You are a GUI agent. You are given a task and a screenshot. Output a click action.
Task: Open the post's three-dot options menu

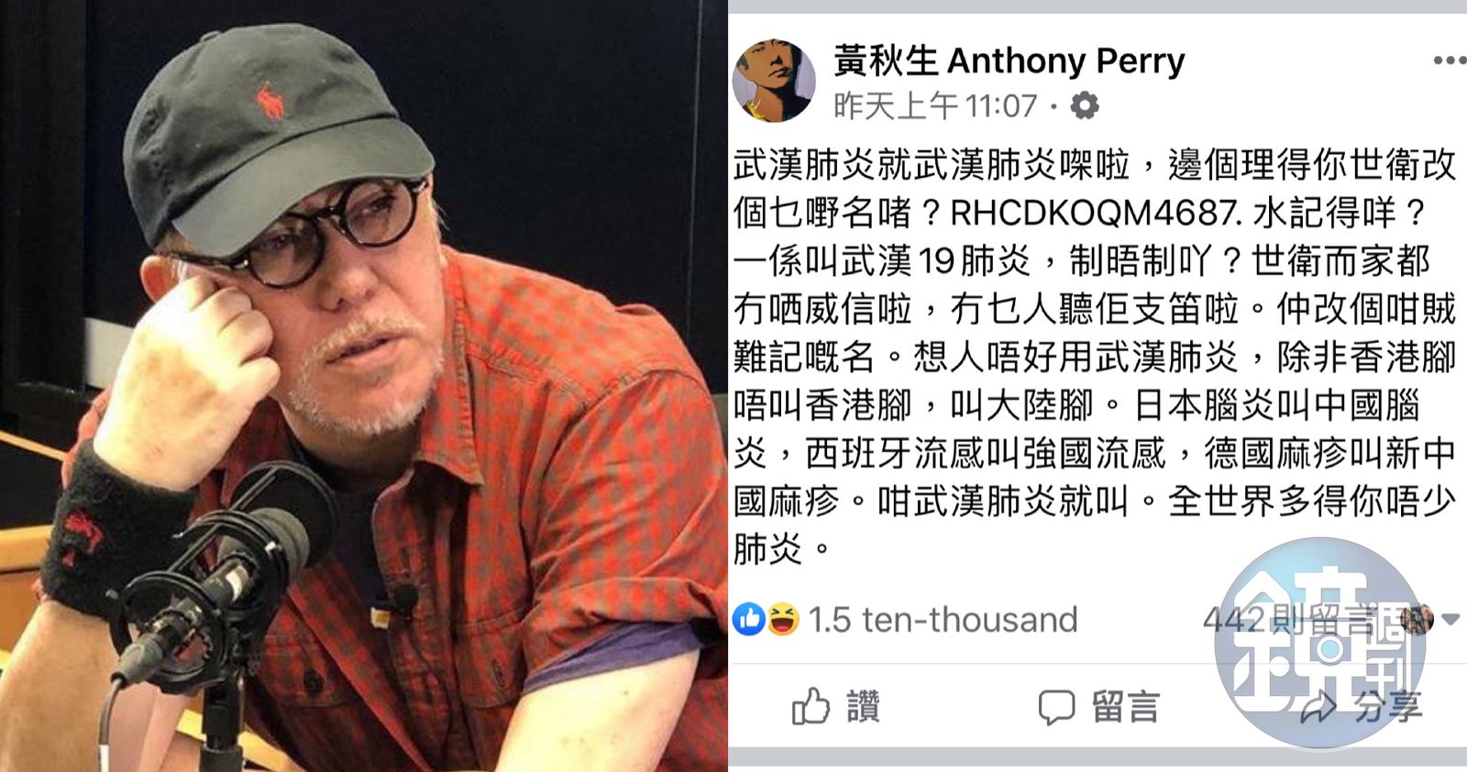coord(1450,61)
